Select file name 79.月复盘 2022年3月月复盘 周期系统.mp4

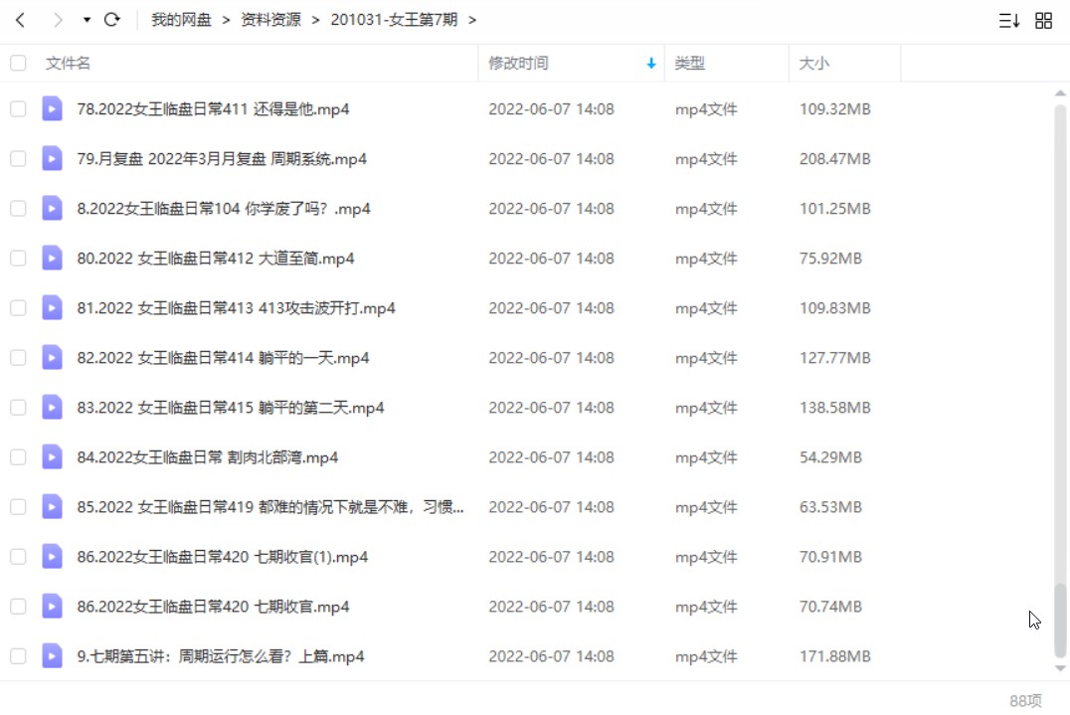pos(222,159)
